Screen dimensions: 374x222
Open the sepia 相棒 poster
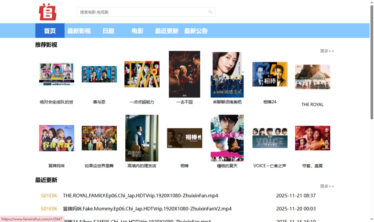(184, 138)
